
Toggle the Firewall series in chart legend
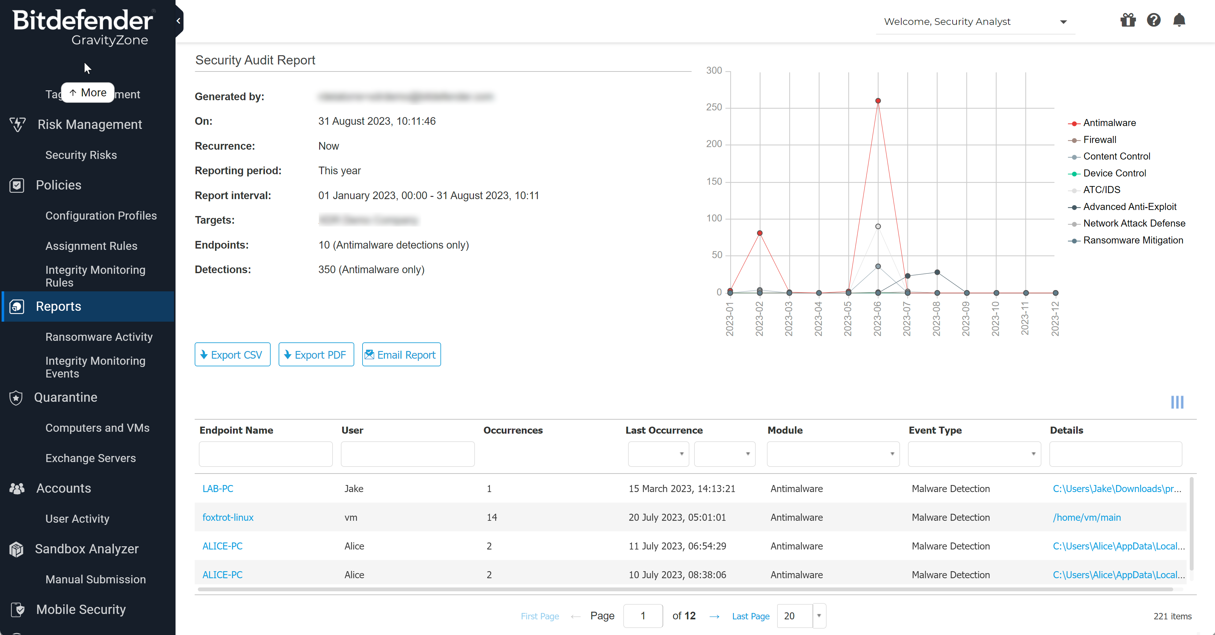1092,140
